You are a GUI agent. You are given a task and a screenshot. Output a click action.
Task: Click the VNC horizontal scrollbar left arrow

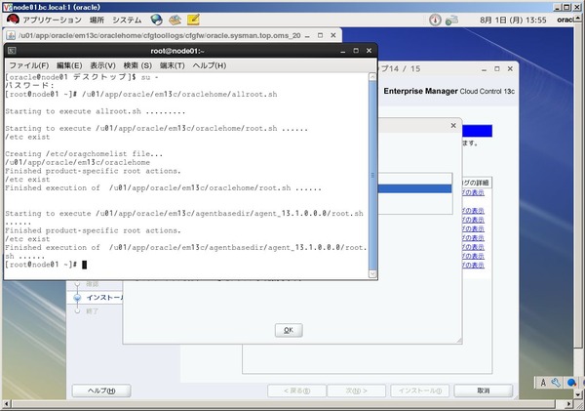click(x=6, y=404)
